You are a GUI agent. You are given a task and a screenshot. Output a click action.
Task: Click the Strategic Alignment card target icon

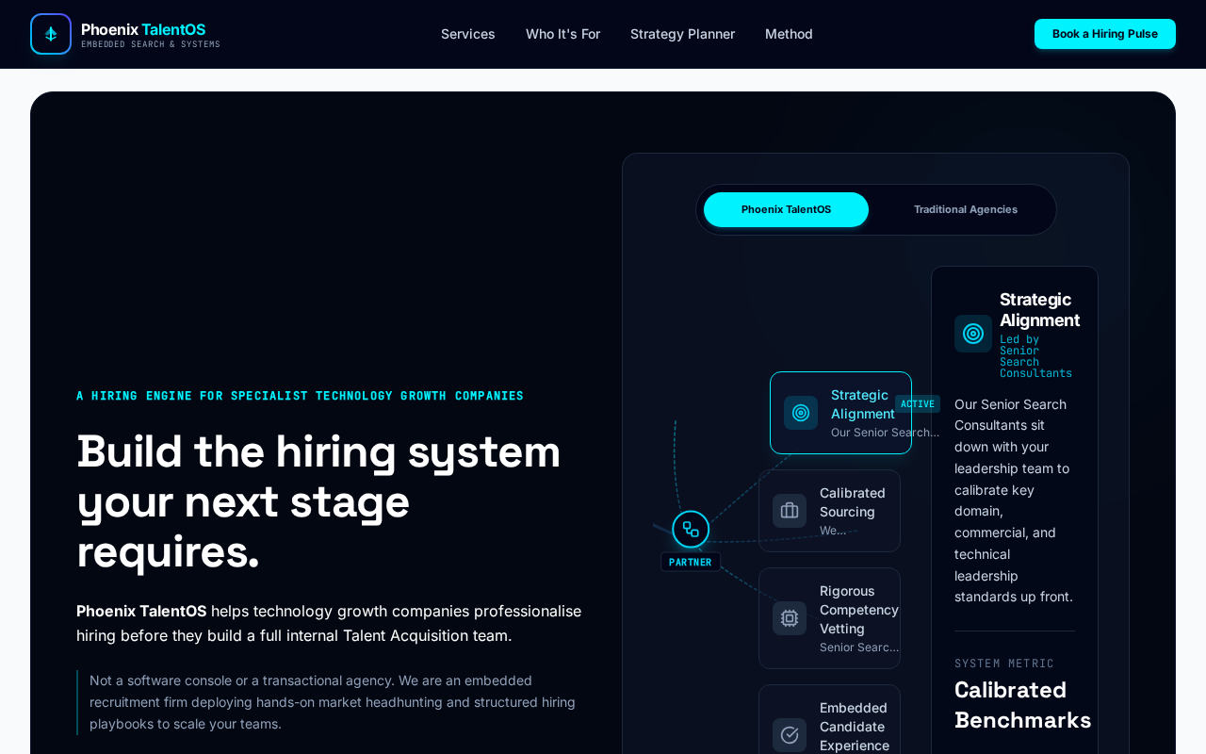pos(801,413)
